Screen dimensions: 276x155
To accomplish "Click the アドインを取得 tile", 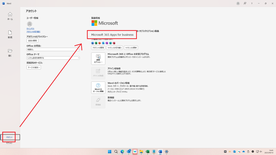I will point(98,73).
